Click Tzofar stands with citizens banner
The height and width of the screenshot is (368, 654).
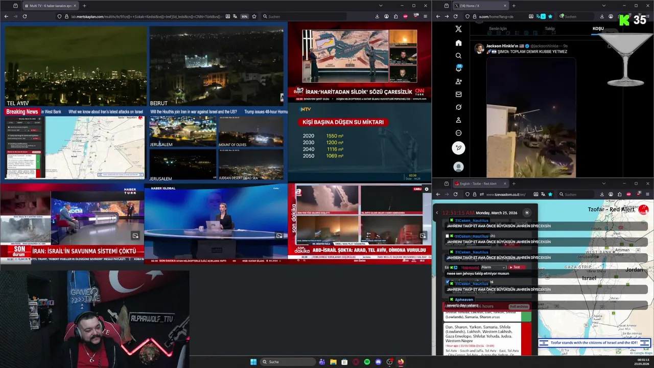click(594, 343)
